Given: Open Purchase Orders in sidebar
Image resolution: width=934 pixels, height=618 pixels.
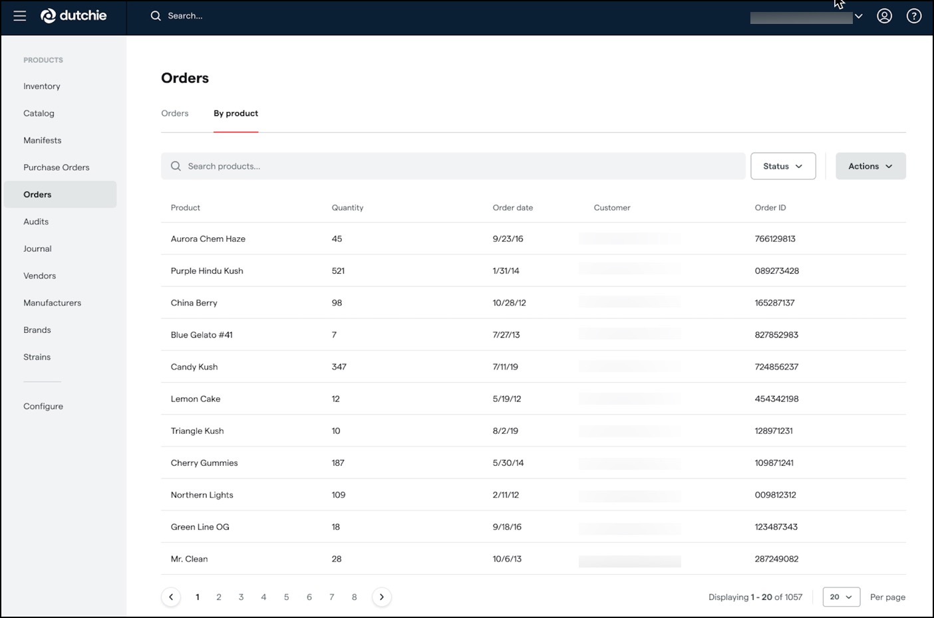Looking at the screenshot, I should (x=57, y=167).
